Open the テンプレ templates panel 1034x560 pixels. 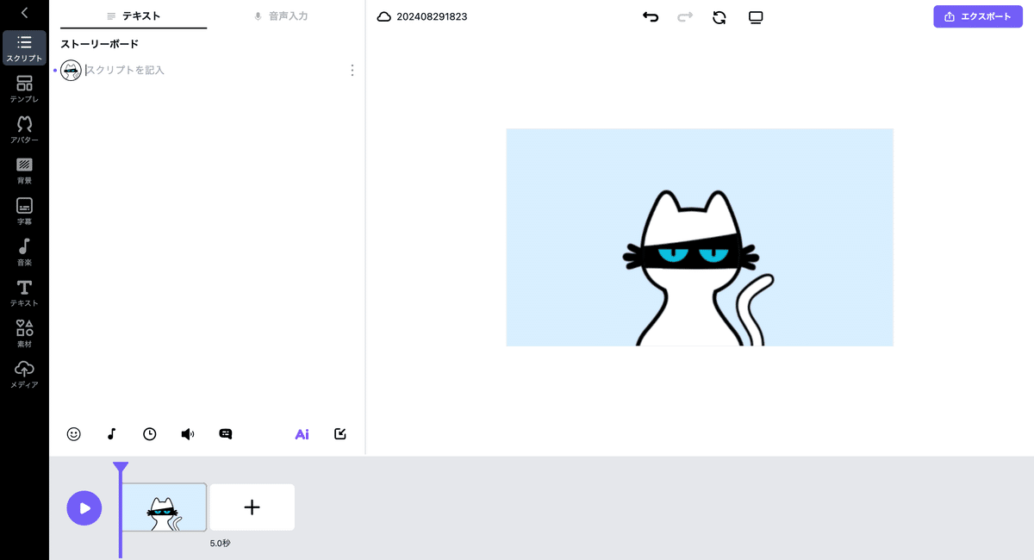point(24,89)
